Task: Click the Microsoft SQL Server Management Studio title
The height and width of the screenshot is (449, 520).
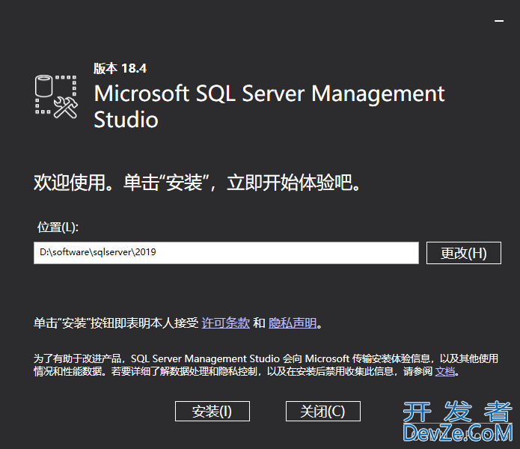Action: click(x=269, y=106)
